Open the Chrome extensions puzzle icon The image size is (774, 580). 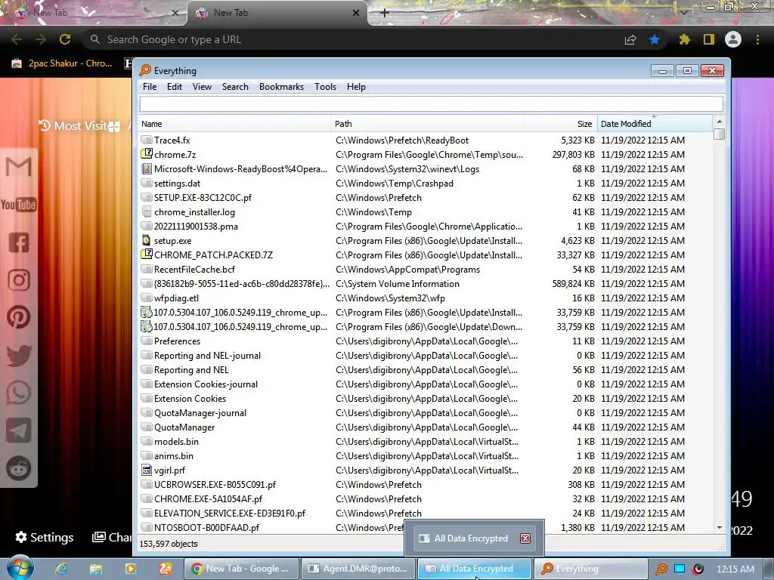point(684,39)
